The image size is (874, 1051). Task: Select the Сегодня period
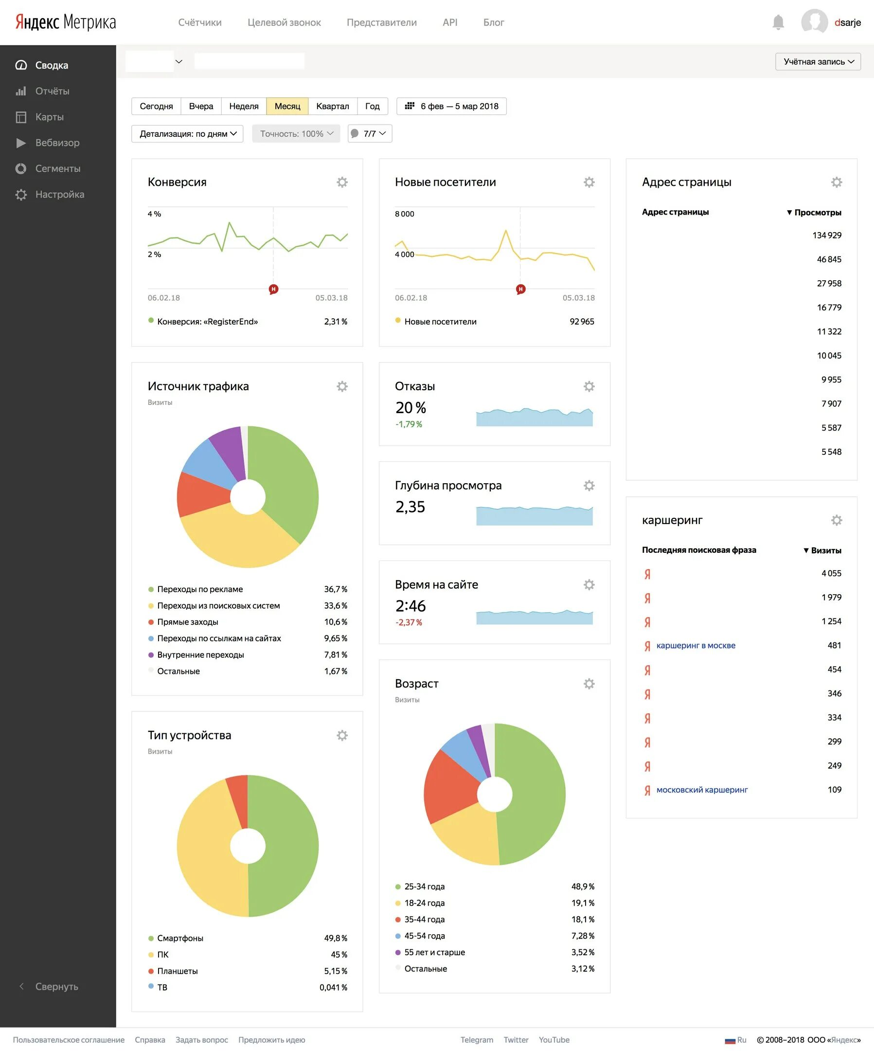pos(156,106)
